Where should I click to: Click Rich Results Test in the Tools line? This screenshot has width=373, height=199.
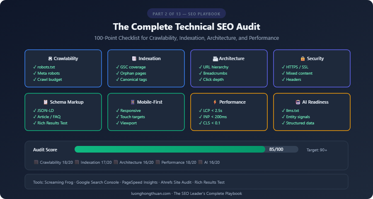[x=210, y=182]
